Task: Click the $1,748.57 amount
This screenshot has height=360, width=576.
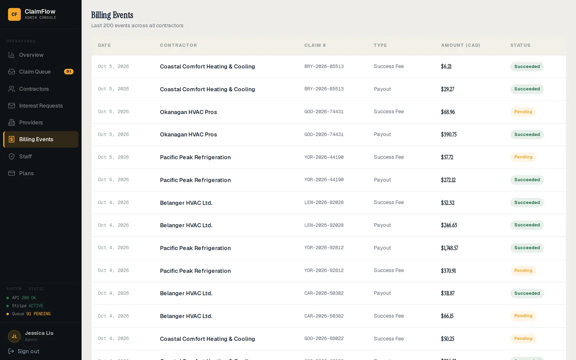Action: click(x=450, y=248)
